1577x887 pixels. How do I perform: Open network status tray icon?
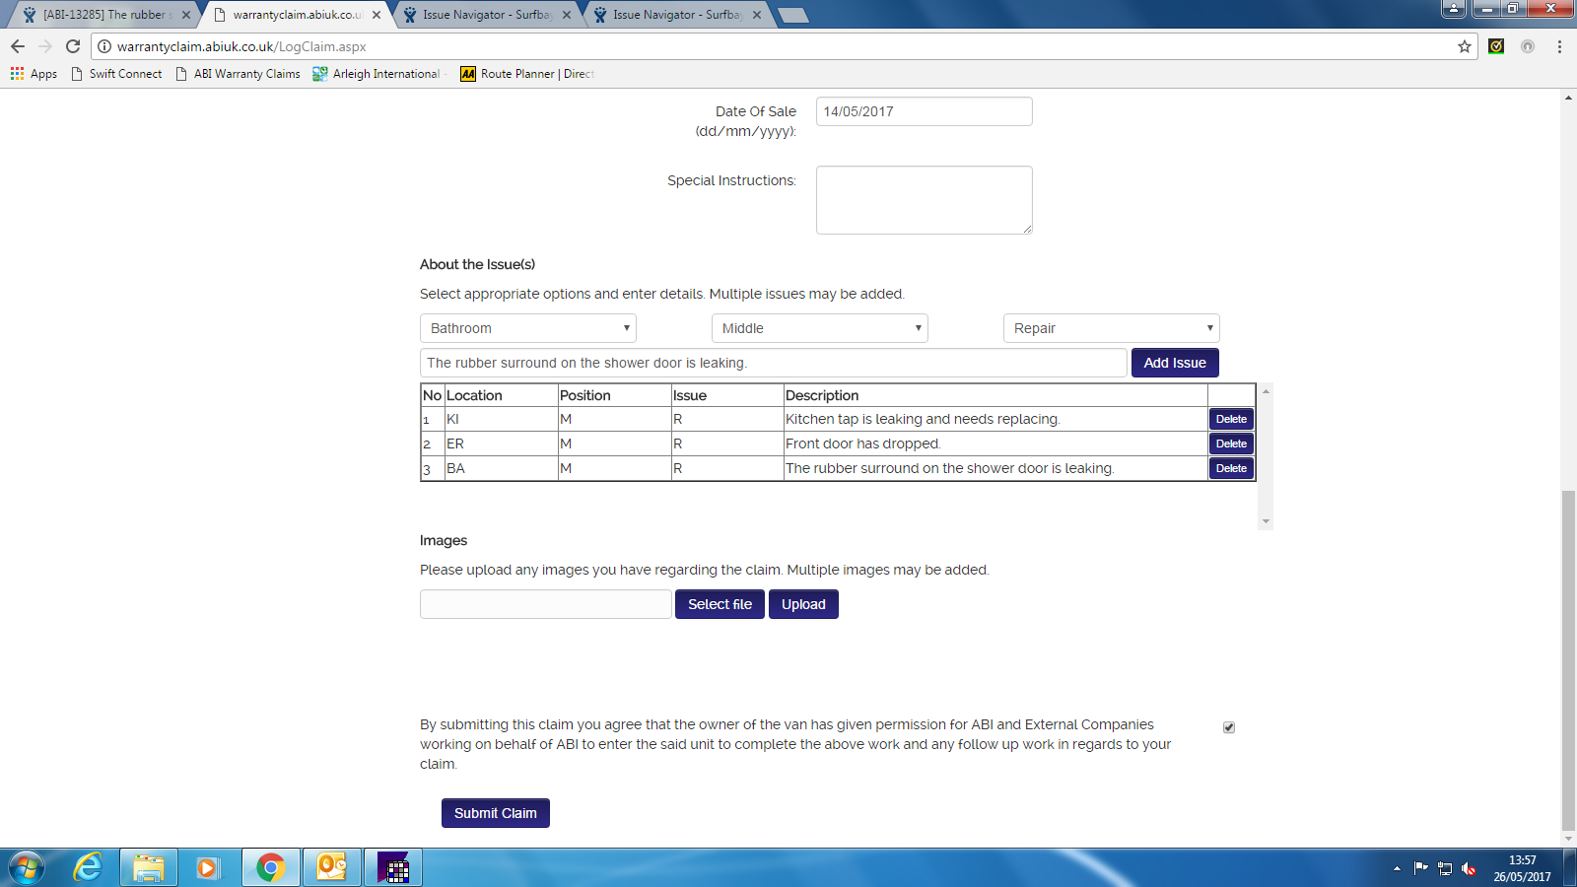click(x=1445, y=868)
